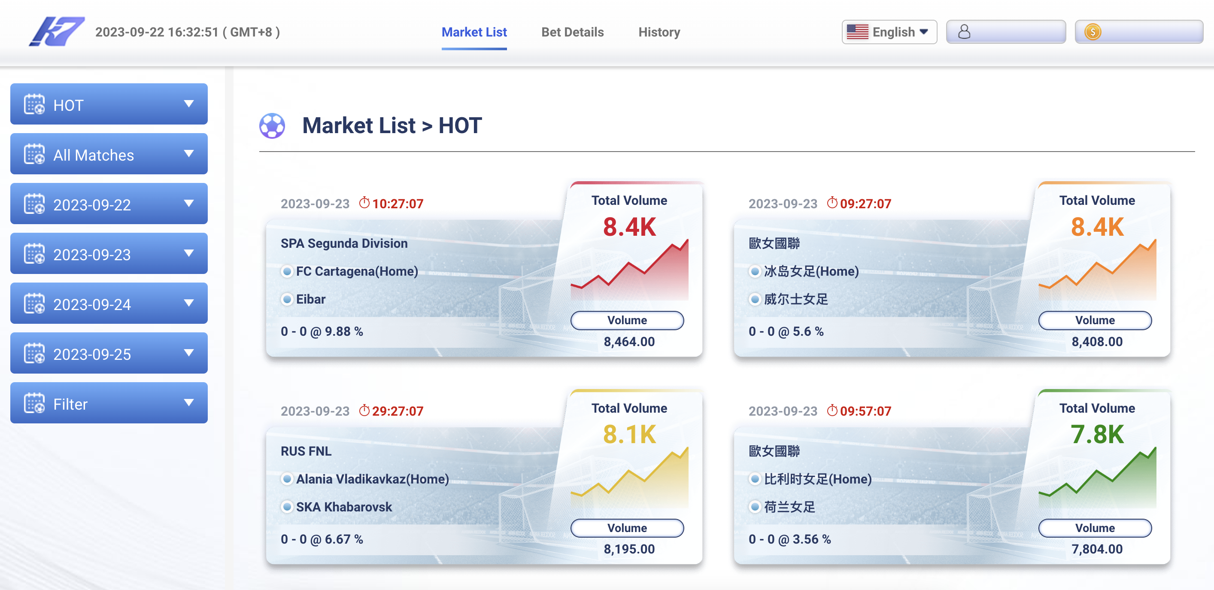Select Eibar radio dot
This screenshot has width=1214, height=590.
point(286,299)
